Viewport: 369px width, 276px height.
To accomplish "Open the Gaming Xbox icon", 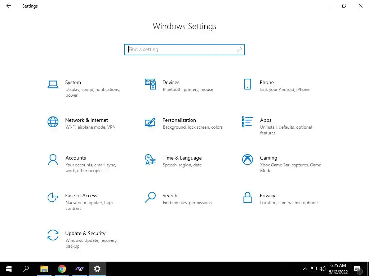I will [x=247, y=160].
